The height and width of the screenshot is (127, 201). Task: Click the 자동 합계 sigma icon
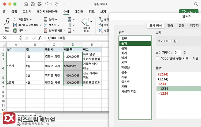coord(15,20)
